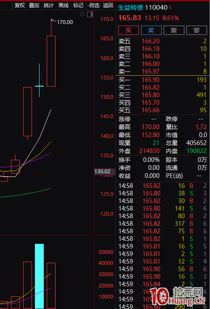
Task: Click the 现量 value 21
Action: tap(156, 143)
